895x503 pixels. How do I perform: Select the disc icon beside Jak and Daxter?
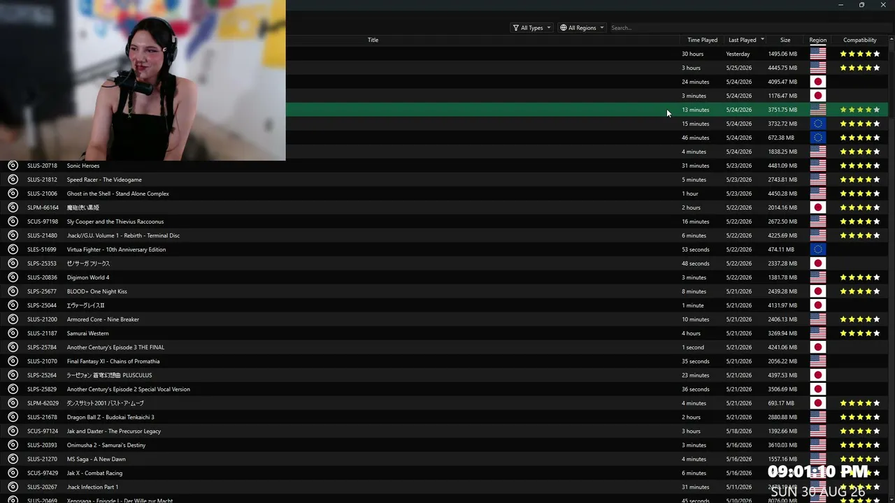[13, 431]
